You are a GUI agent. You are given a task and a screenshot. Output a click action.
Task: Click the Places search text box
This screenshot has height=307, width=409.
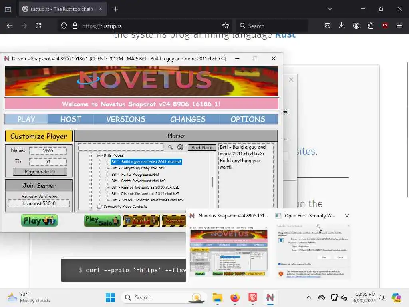[x=121, y=147]
